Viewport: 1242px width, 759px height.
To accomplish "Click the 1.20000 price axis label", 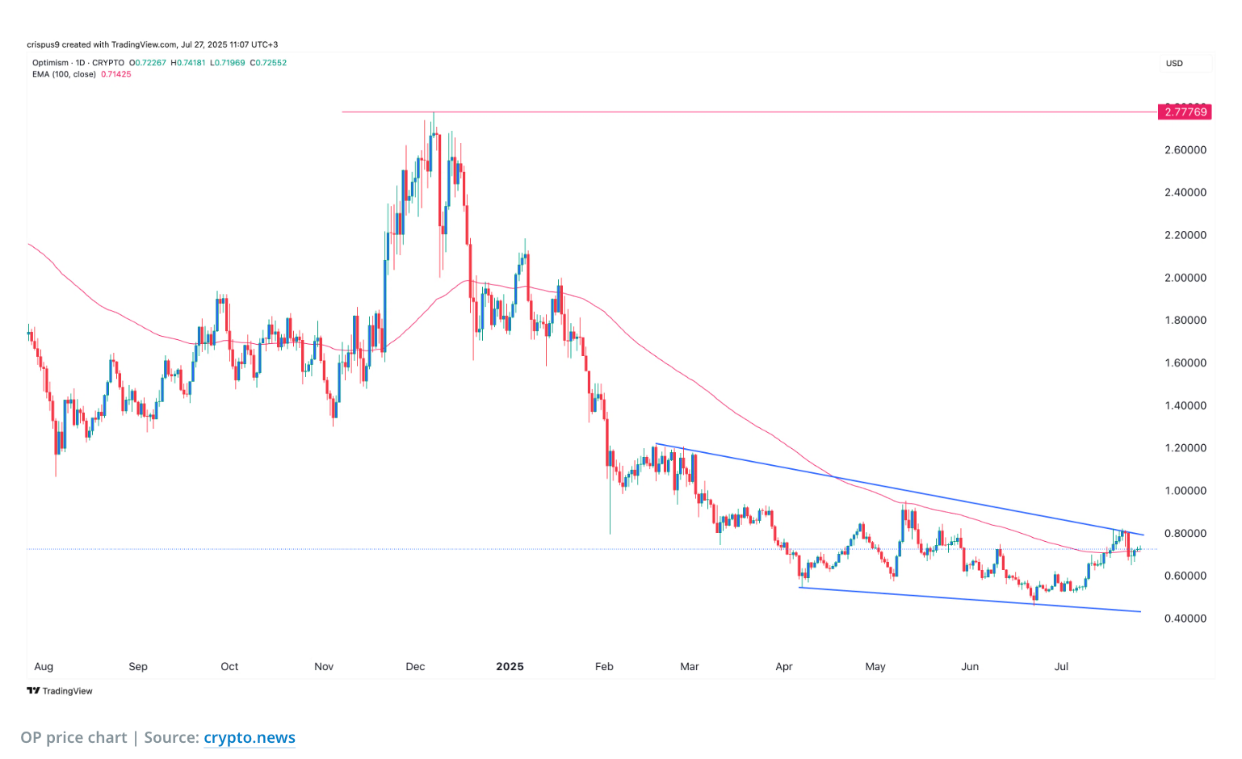I will 1185,448.
